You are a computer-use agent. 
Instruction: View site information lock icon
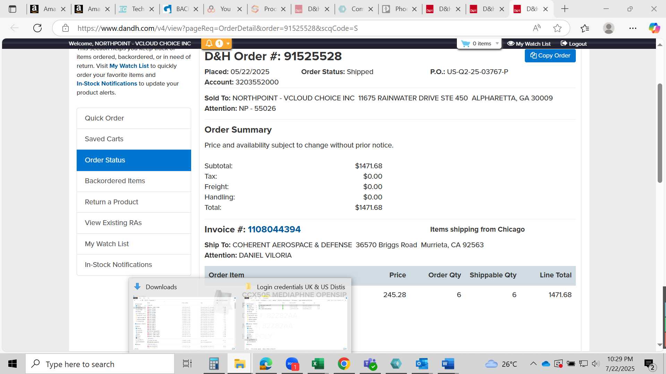(66, 28)
